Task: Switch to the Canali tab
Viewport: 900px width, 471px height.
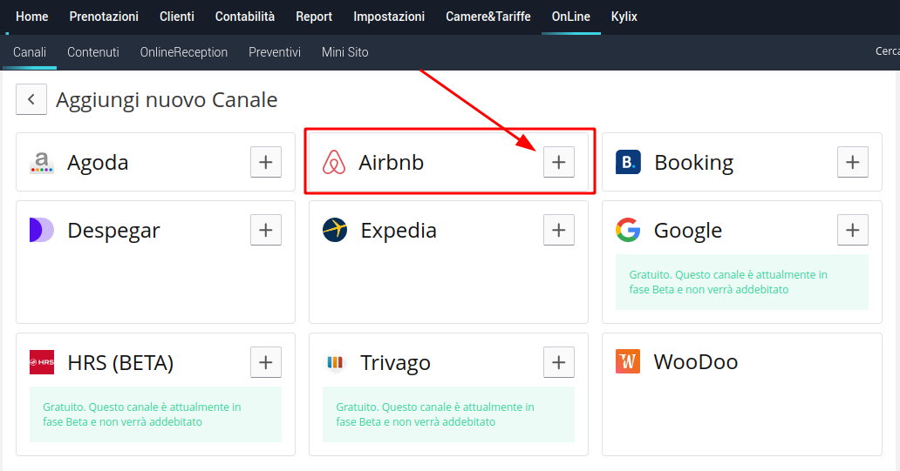Action: coord(30,52)
